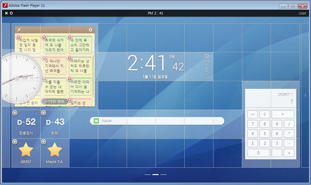Delete the memo starting with 아프면 아파
Image resolution: width=311 pixels, height=185 pixels.
(70, 79)
